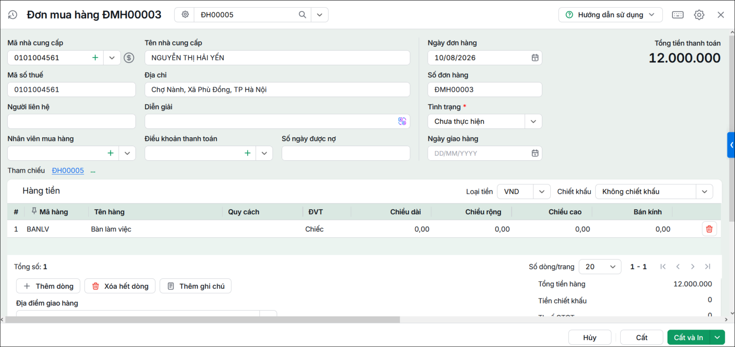The height and width of the screenshot is (347, 735).
Task: Click the Địa chỉ address field
Action: 277,90
